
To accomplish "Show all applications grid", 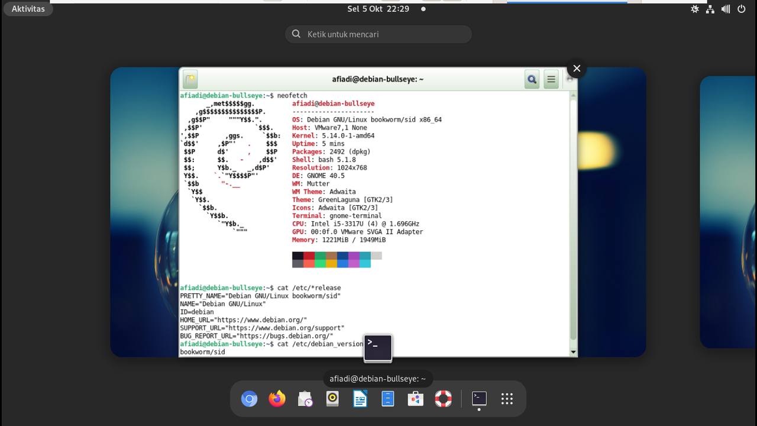I will [x=507, y=399].
